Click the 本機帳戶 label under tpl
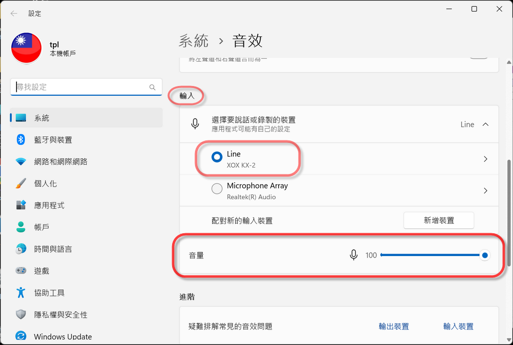513x345 pixels. click(x=63, y=53)
